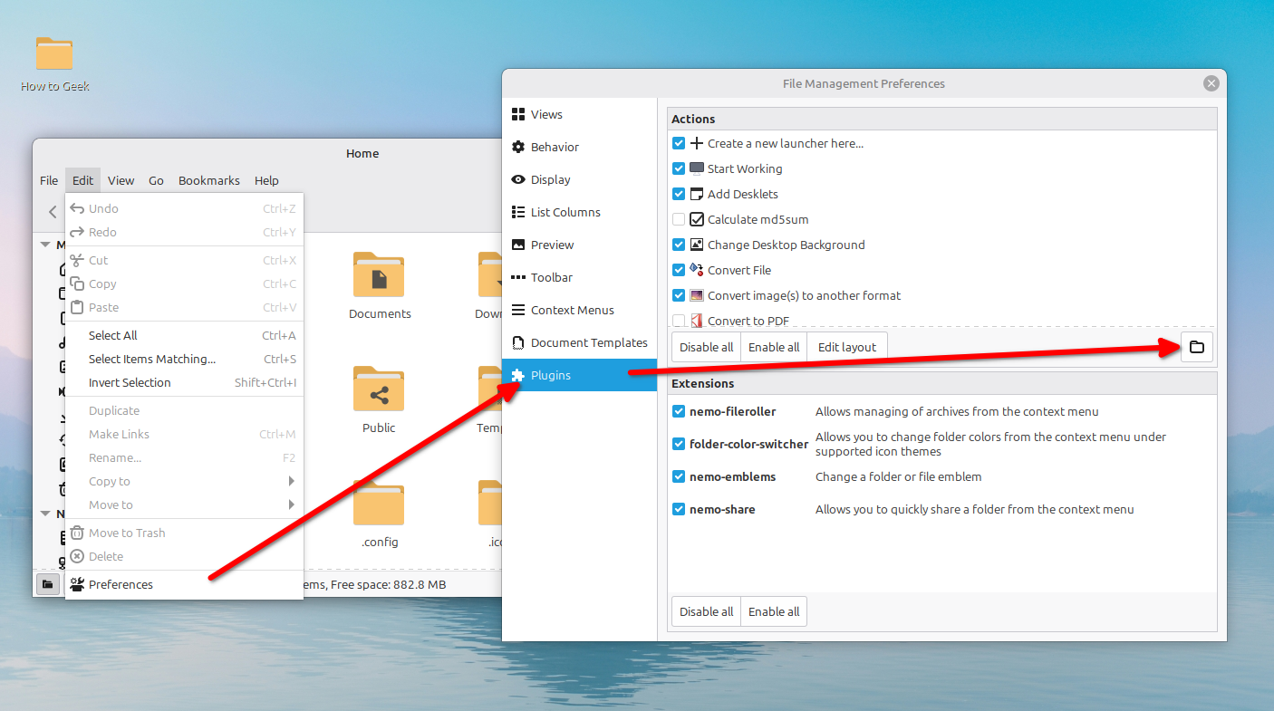1274x711 pixels.
Task: Disable the nemo-share extension checkbox
Action: tap(679, 509)
